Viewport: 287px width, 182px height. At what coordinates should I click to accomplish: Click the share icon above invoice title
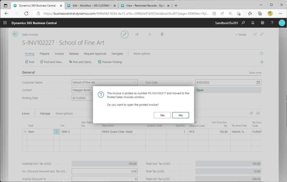[x=137, y=34]
